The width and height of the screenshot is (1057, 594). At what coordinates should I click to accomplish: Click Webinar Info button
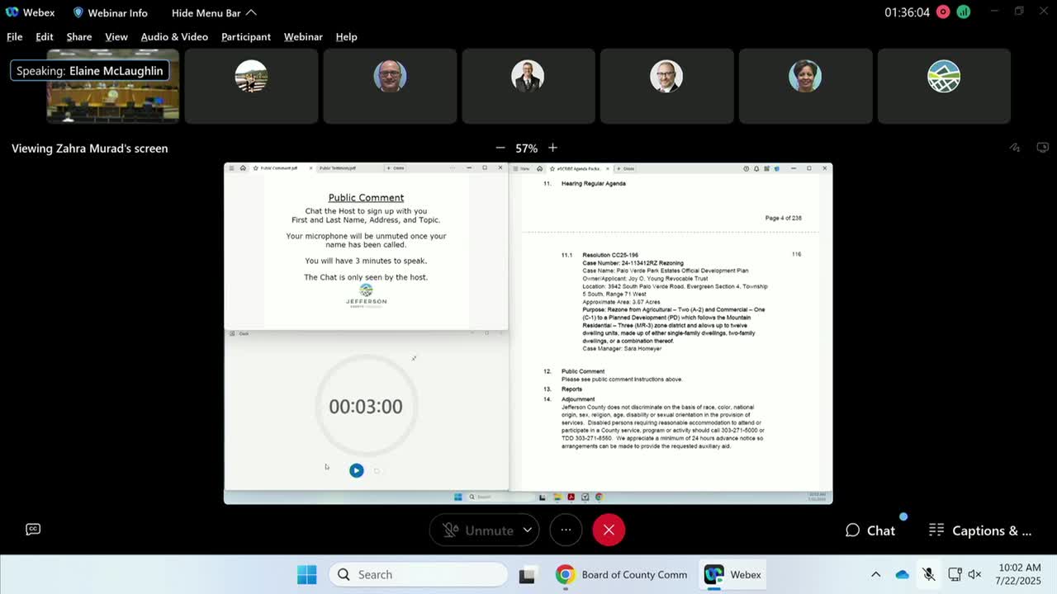[110, 12]
